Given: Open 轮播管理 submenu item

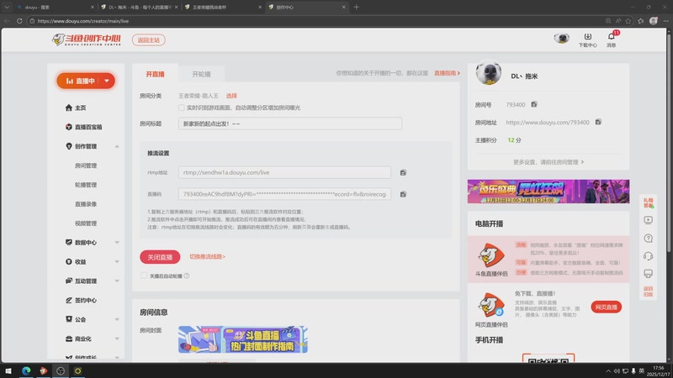Looking at the screenshot, I should click(x=86, y=185).
